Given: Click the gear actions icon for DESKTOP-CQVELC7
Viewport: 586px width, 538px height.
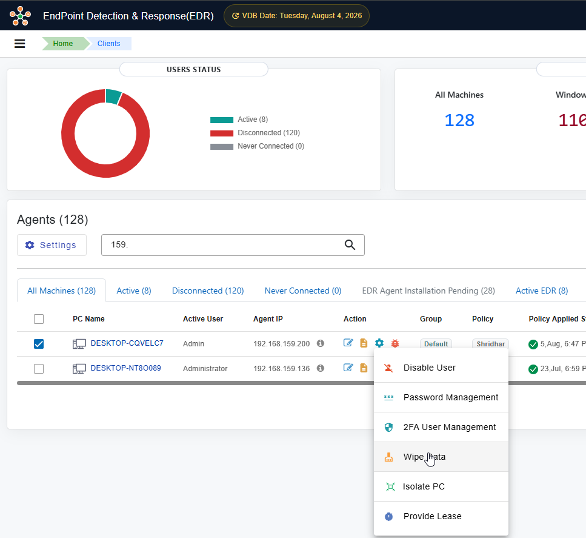Looking at the screenshot, I should click(x=379, y=343).
